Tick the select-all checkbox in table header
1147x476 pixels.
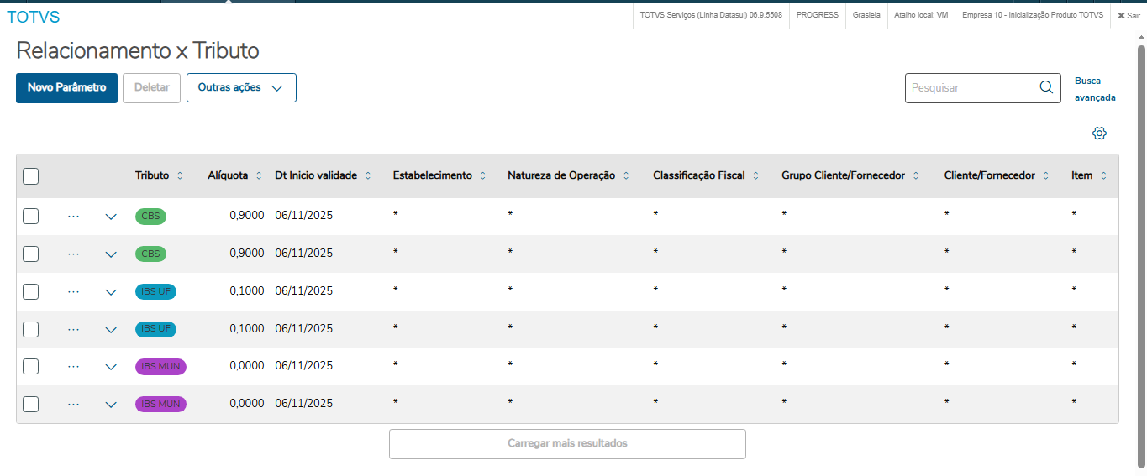[30, 176]
